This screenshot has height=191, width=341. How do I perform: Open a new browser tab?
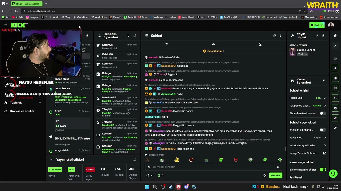click(x=46, y=4)
